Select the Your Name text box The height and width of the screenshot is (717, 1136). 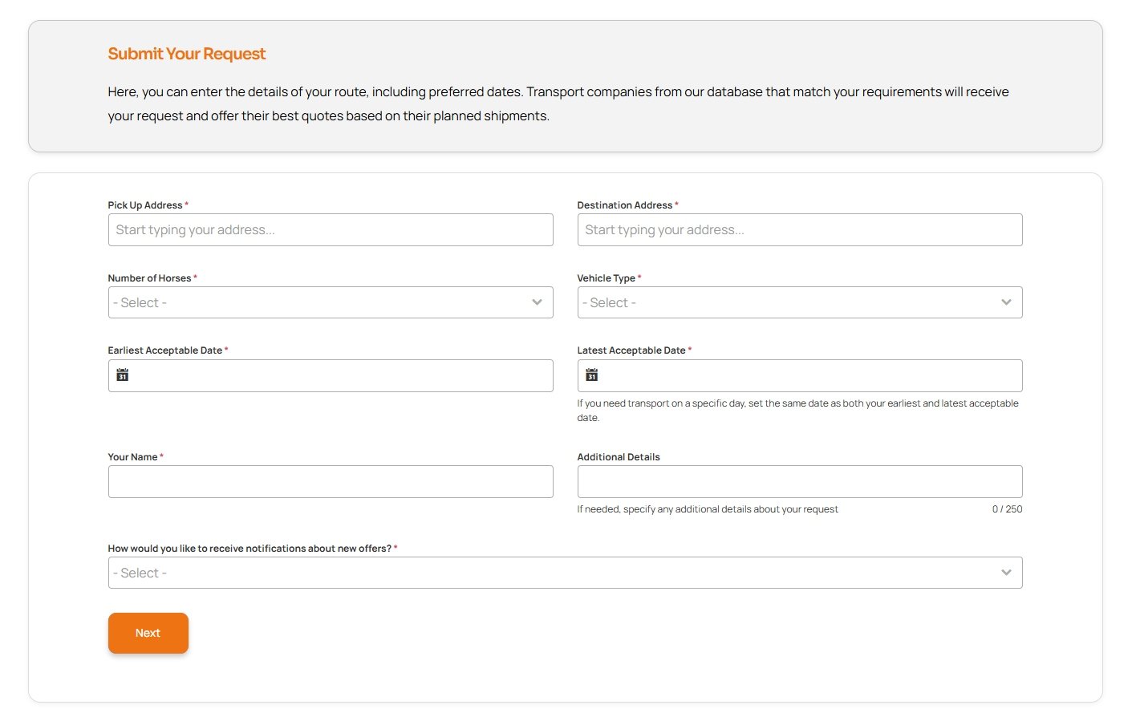pyautogui.click(x=331, y=482)
